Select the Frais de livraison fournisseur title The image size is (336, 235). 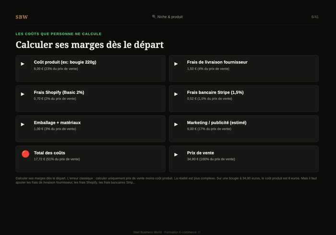217,62
